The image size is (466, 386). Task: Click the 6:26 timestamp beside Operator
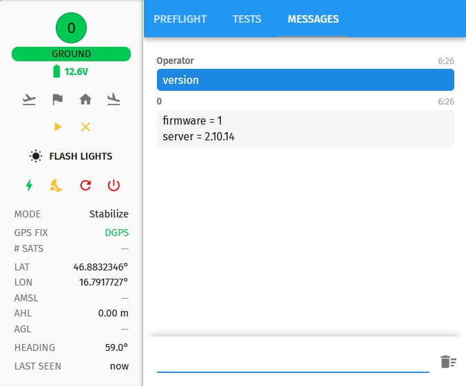[446, 61]
